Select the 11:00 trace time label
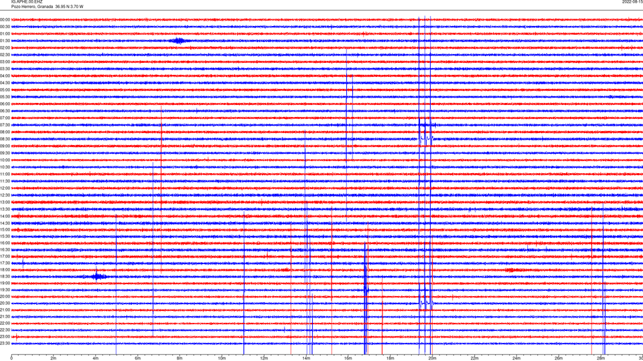643x361 pixels. (5, 174)
